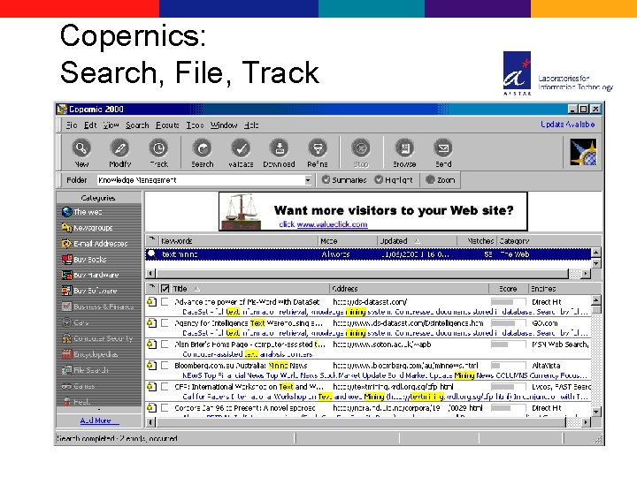The width and height of the screenshot is (637, 477).
Task: Open the Results menu
Action: 167,125
